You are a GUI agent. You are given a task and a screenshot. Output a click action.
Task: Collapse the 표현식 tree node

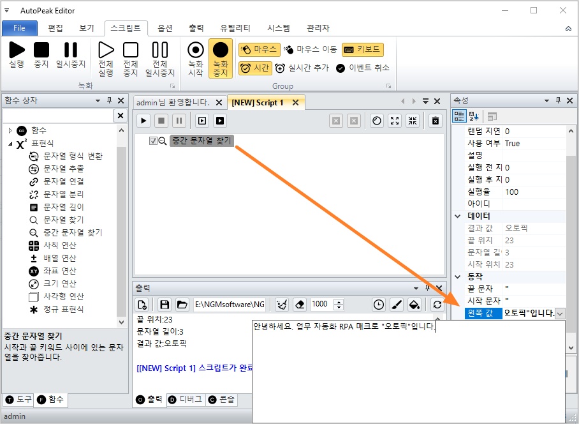10,144
